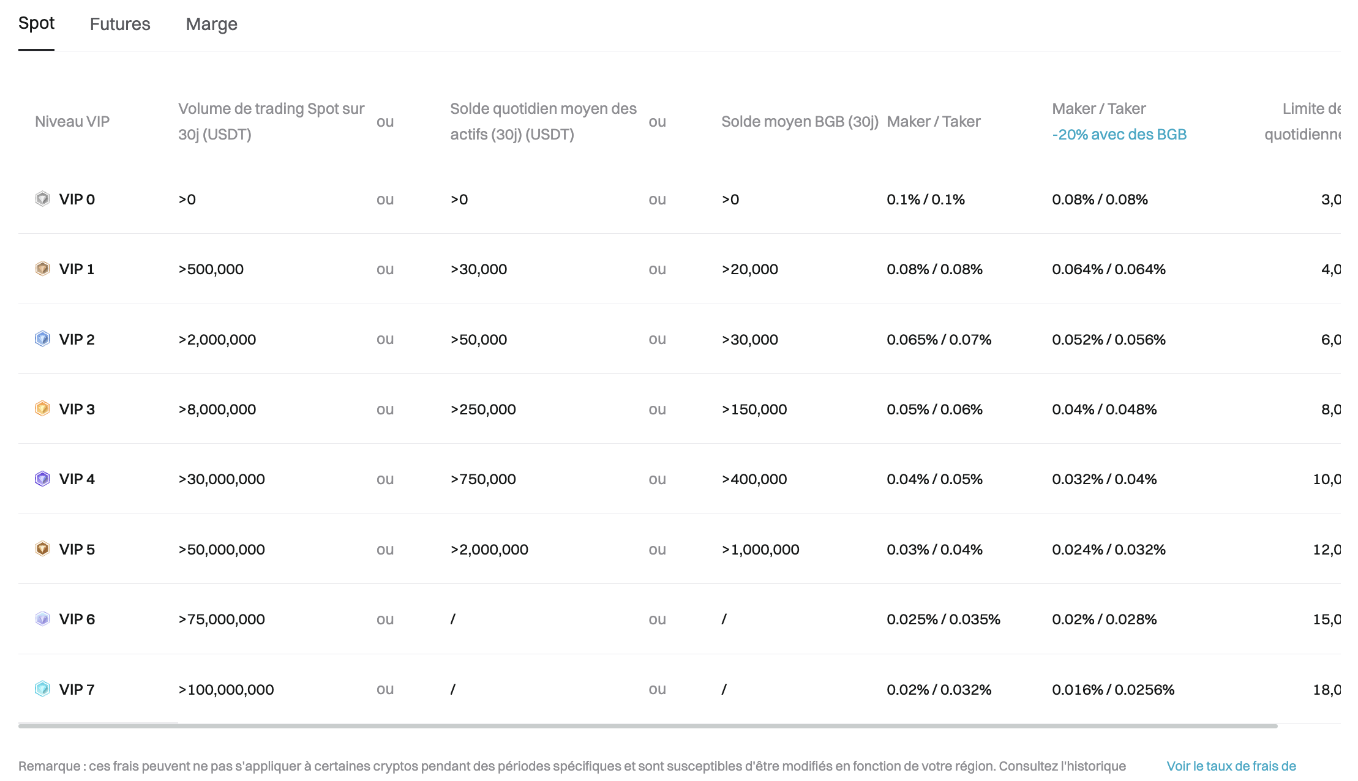Click the '>1,000,000' BGB balance cell
The width and height of the screenshot is (1358, 781).
pyautogui.click(x=760, y=549)
